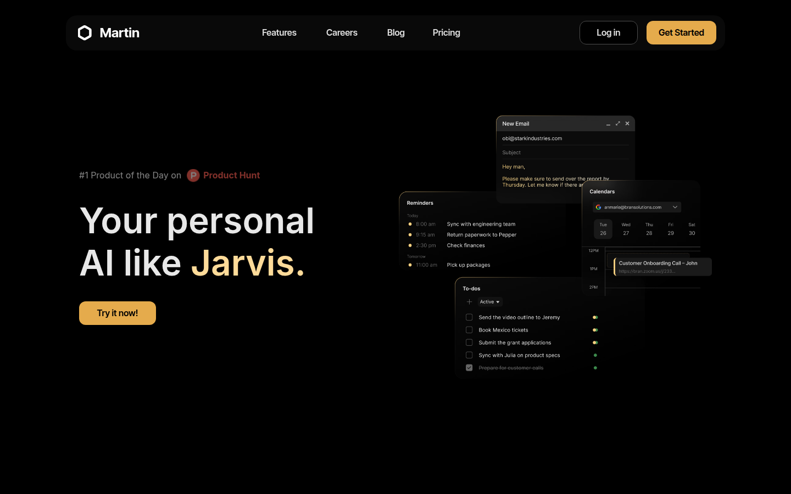Check the 'Send the video outline to Jeremy' checkbox

pos(469,317)
